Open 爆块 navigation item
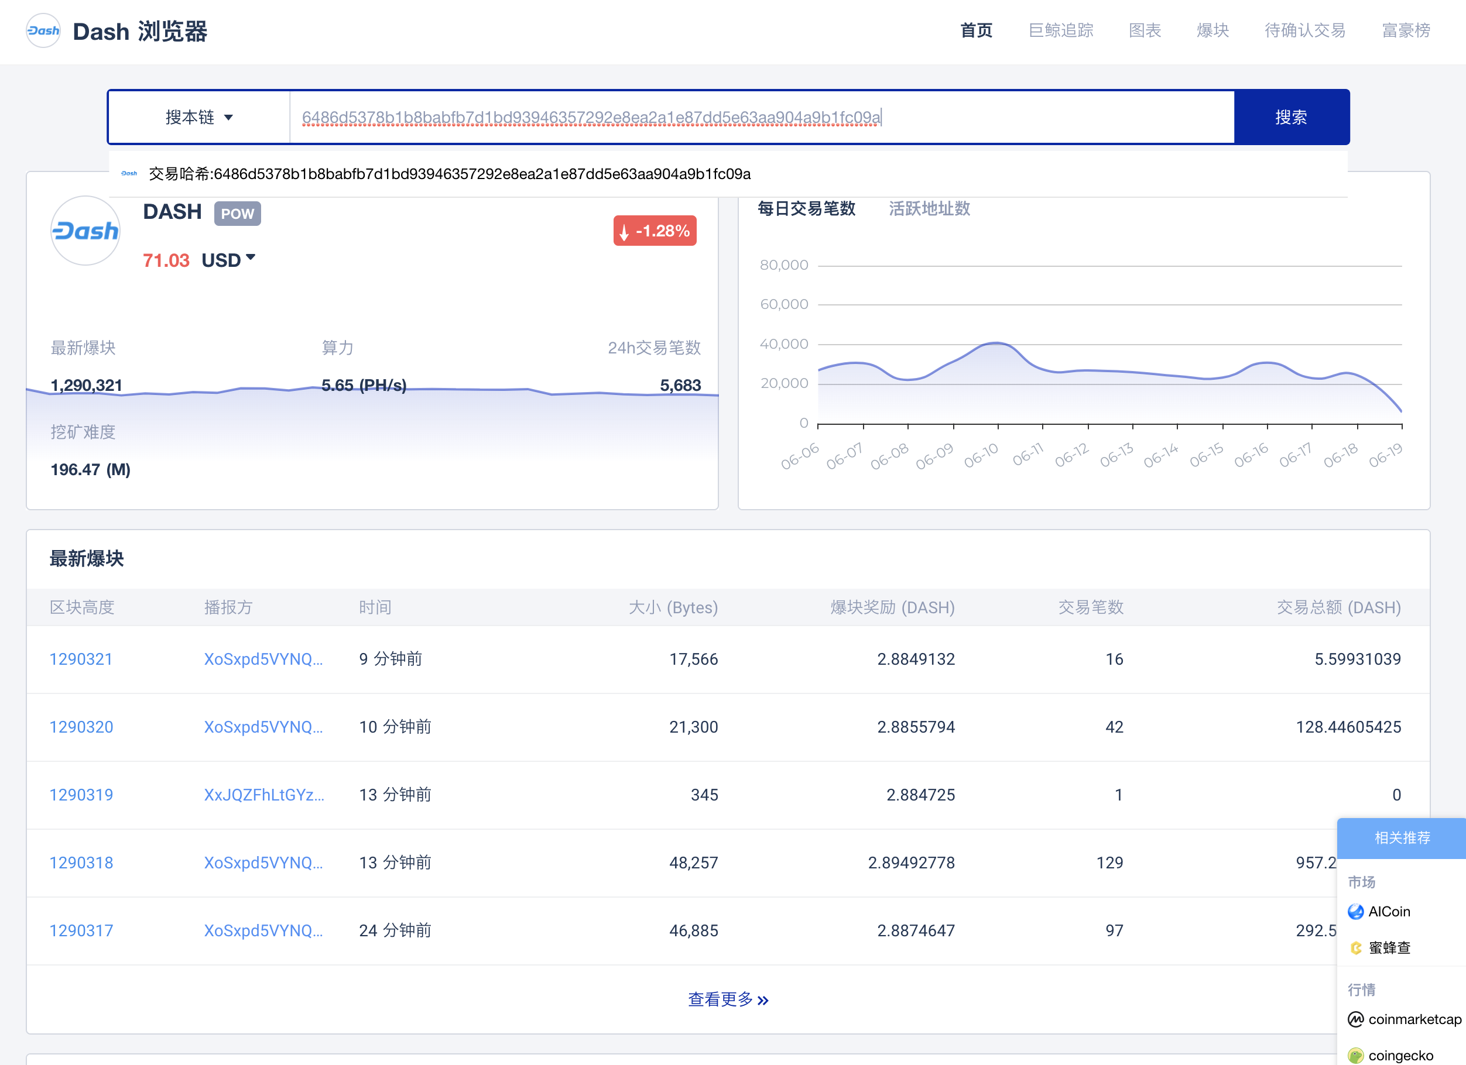 point(1212,30)
